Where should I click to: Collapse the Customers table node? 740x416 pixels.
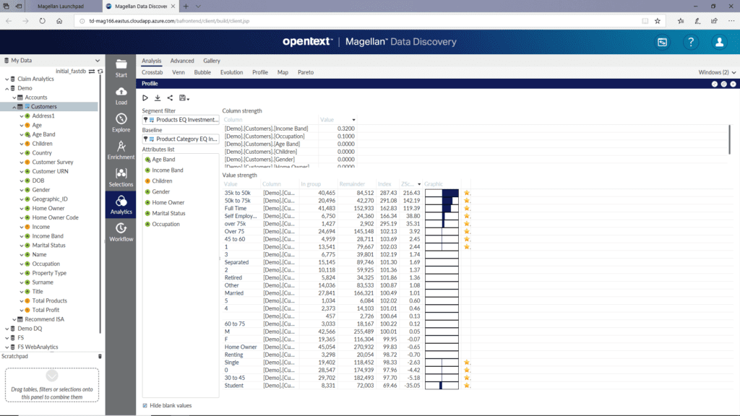(x=14, y=107)
